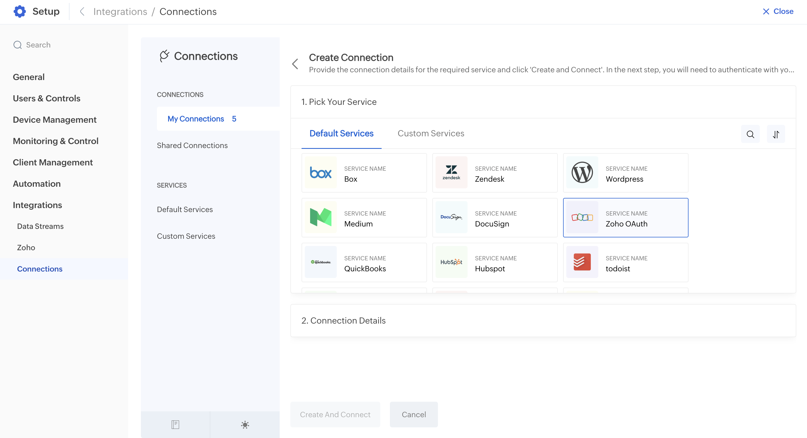Viewport: 807px width, 438px height.
Task: Open the documentation page icon at bottom
Action: tap(175, 425)
